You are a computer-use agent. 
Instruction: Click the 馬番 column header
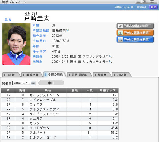pyautogui.click(x=22, y=90)
